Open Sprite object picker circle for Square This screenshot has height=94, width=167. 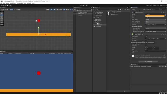click(165, 14)
